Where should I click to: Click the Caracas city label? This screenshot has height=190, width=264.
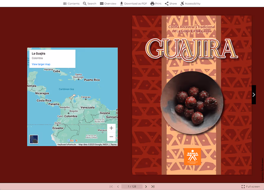point(86,97)
